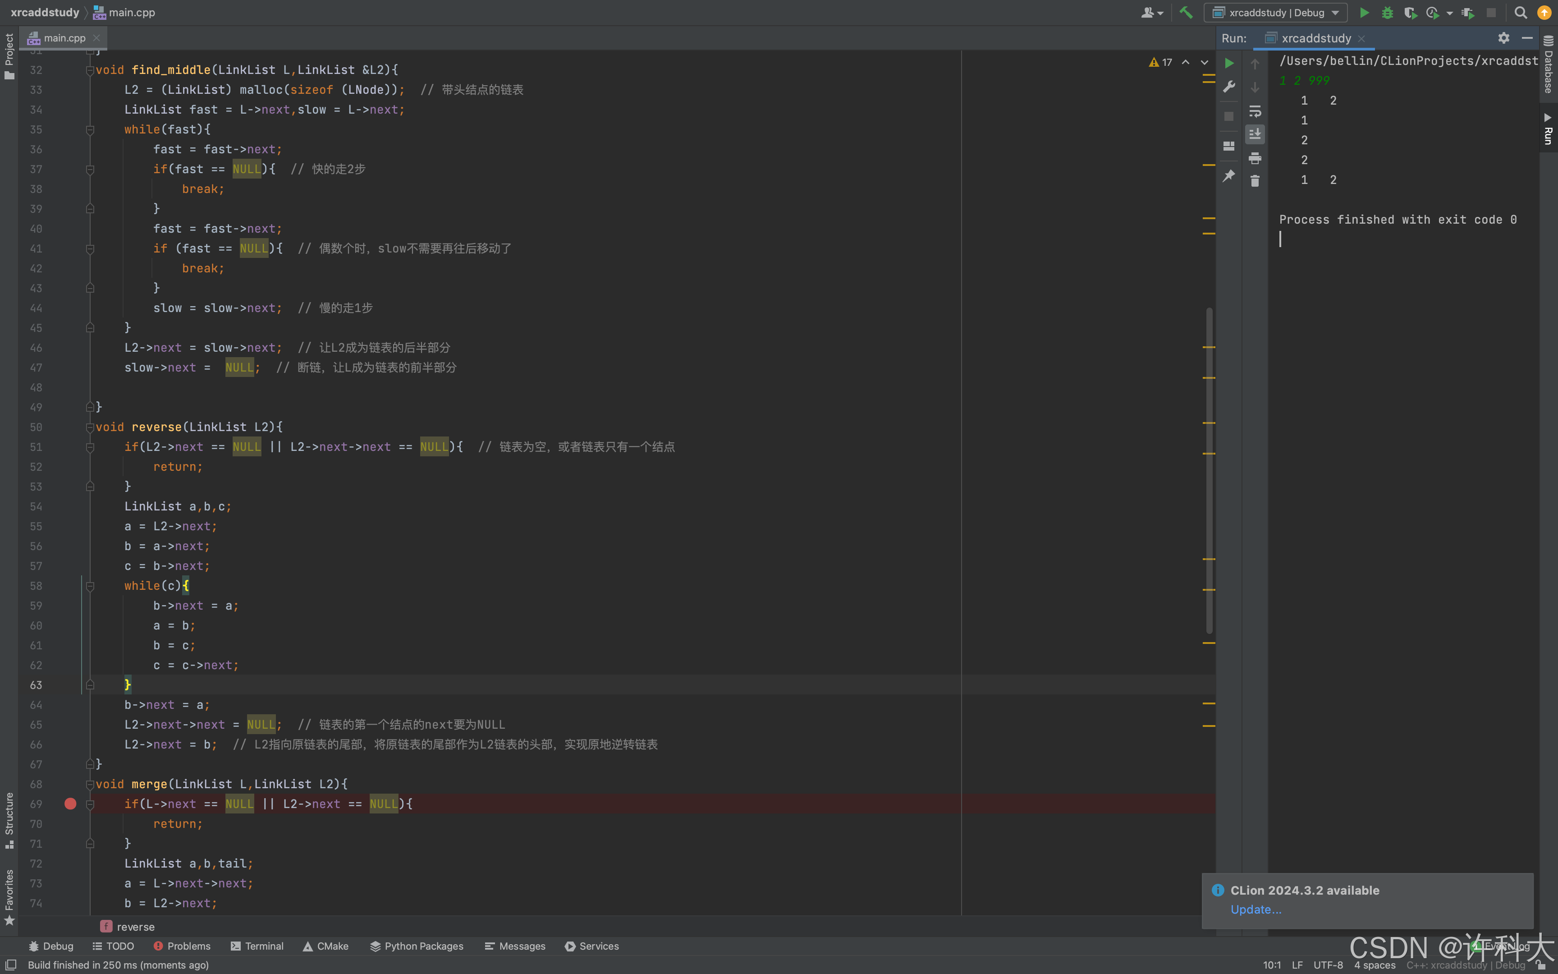Collapse the find_middle function fold marker
This screenshot has height=974, width=1558.
tap(90, 70)
